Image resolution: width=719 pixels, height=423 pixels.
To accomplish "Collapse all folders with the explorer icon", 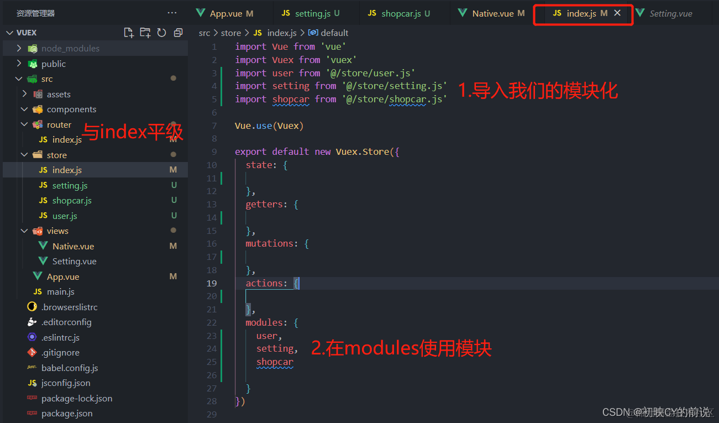I will pyautogui.click(x=178, y=33).
